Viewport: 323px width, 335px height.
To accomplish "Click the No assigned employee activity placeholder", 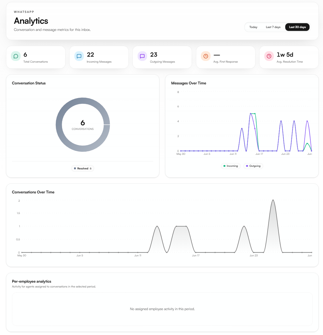I will pos(162,309).
